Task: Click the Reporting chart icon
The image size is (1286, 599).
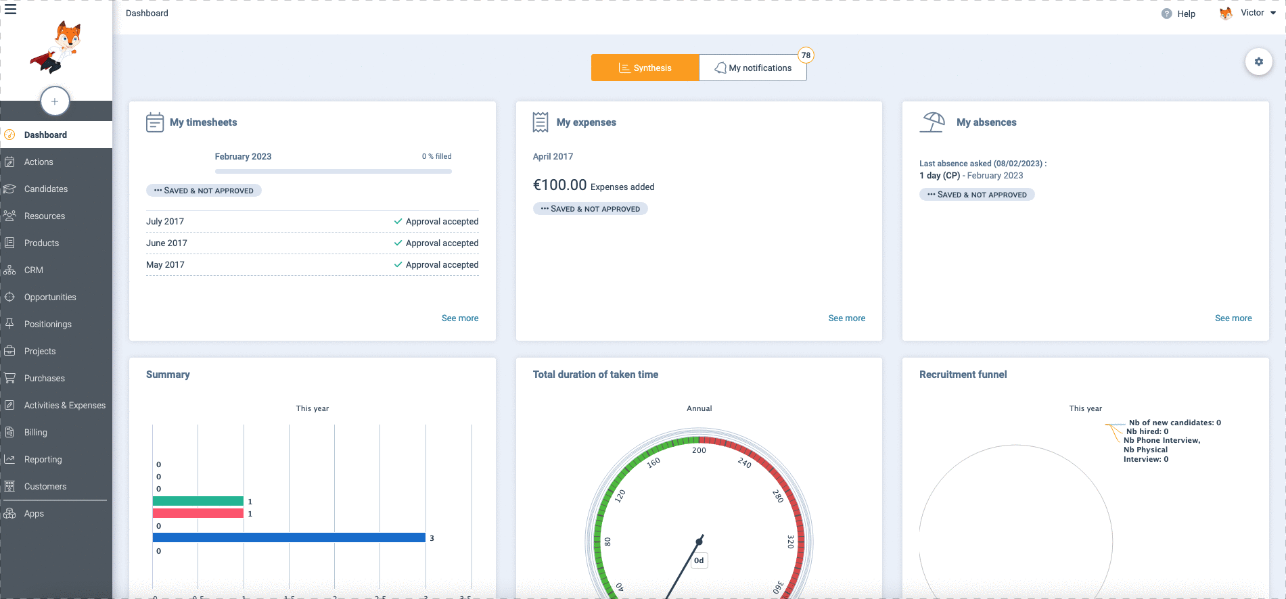Action: coord(9,459)
